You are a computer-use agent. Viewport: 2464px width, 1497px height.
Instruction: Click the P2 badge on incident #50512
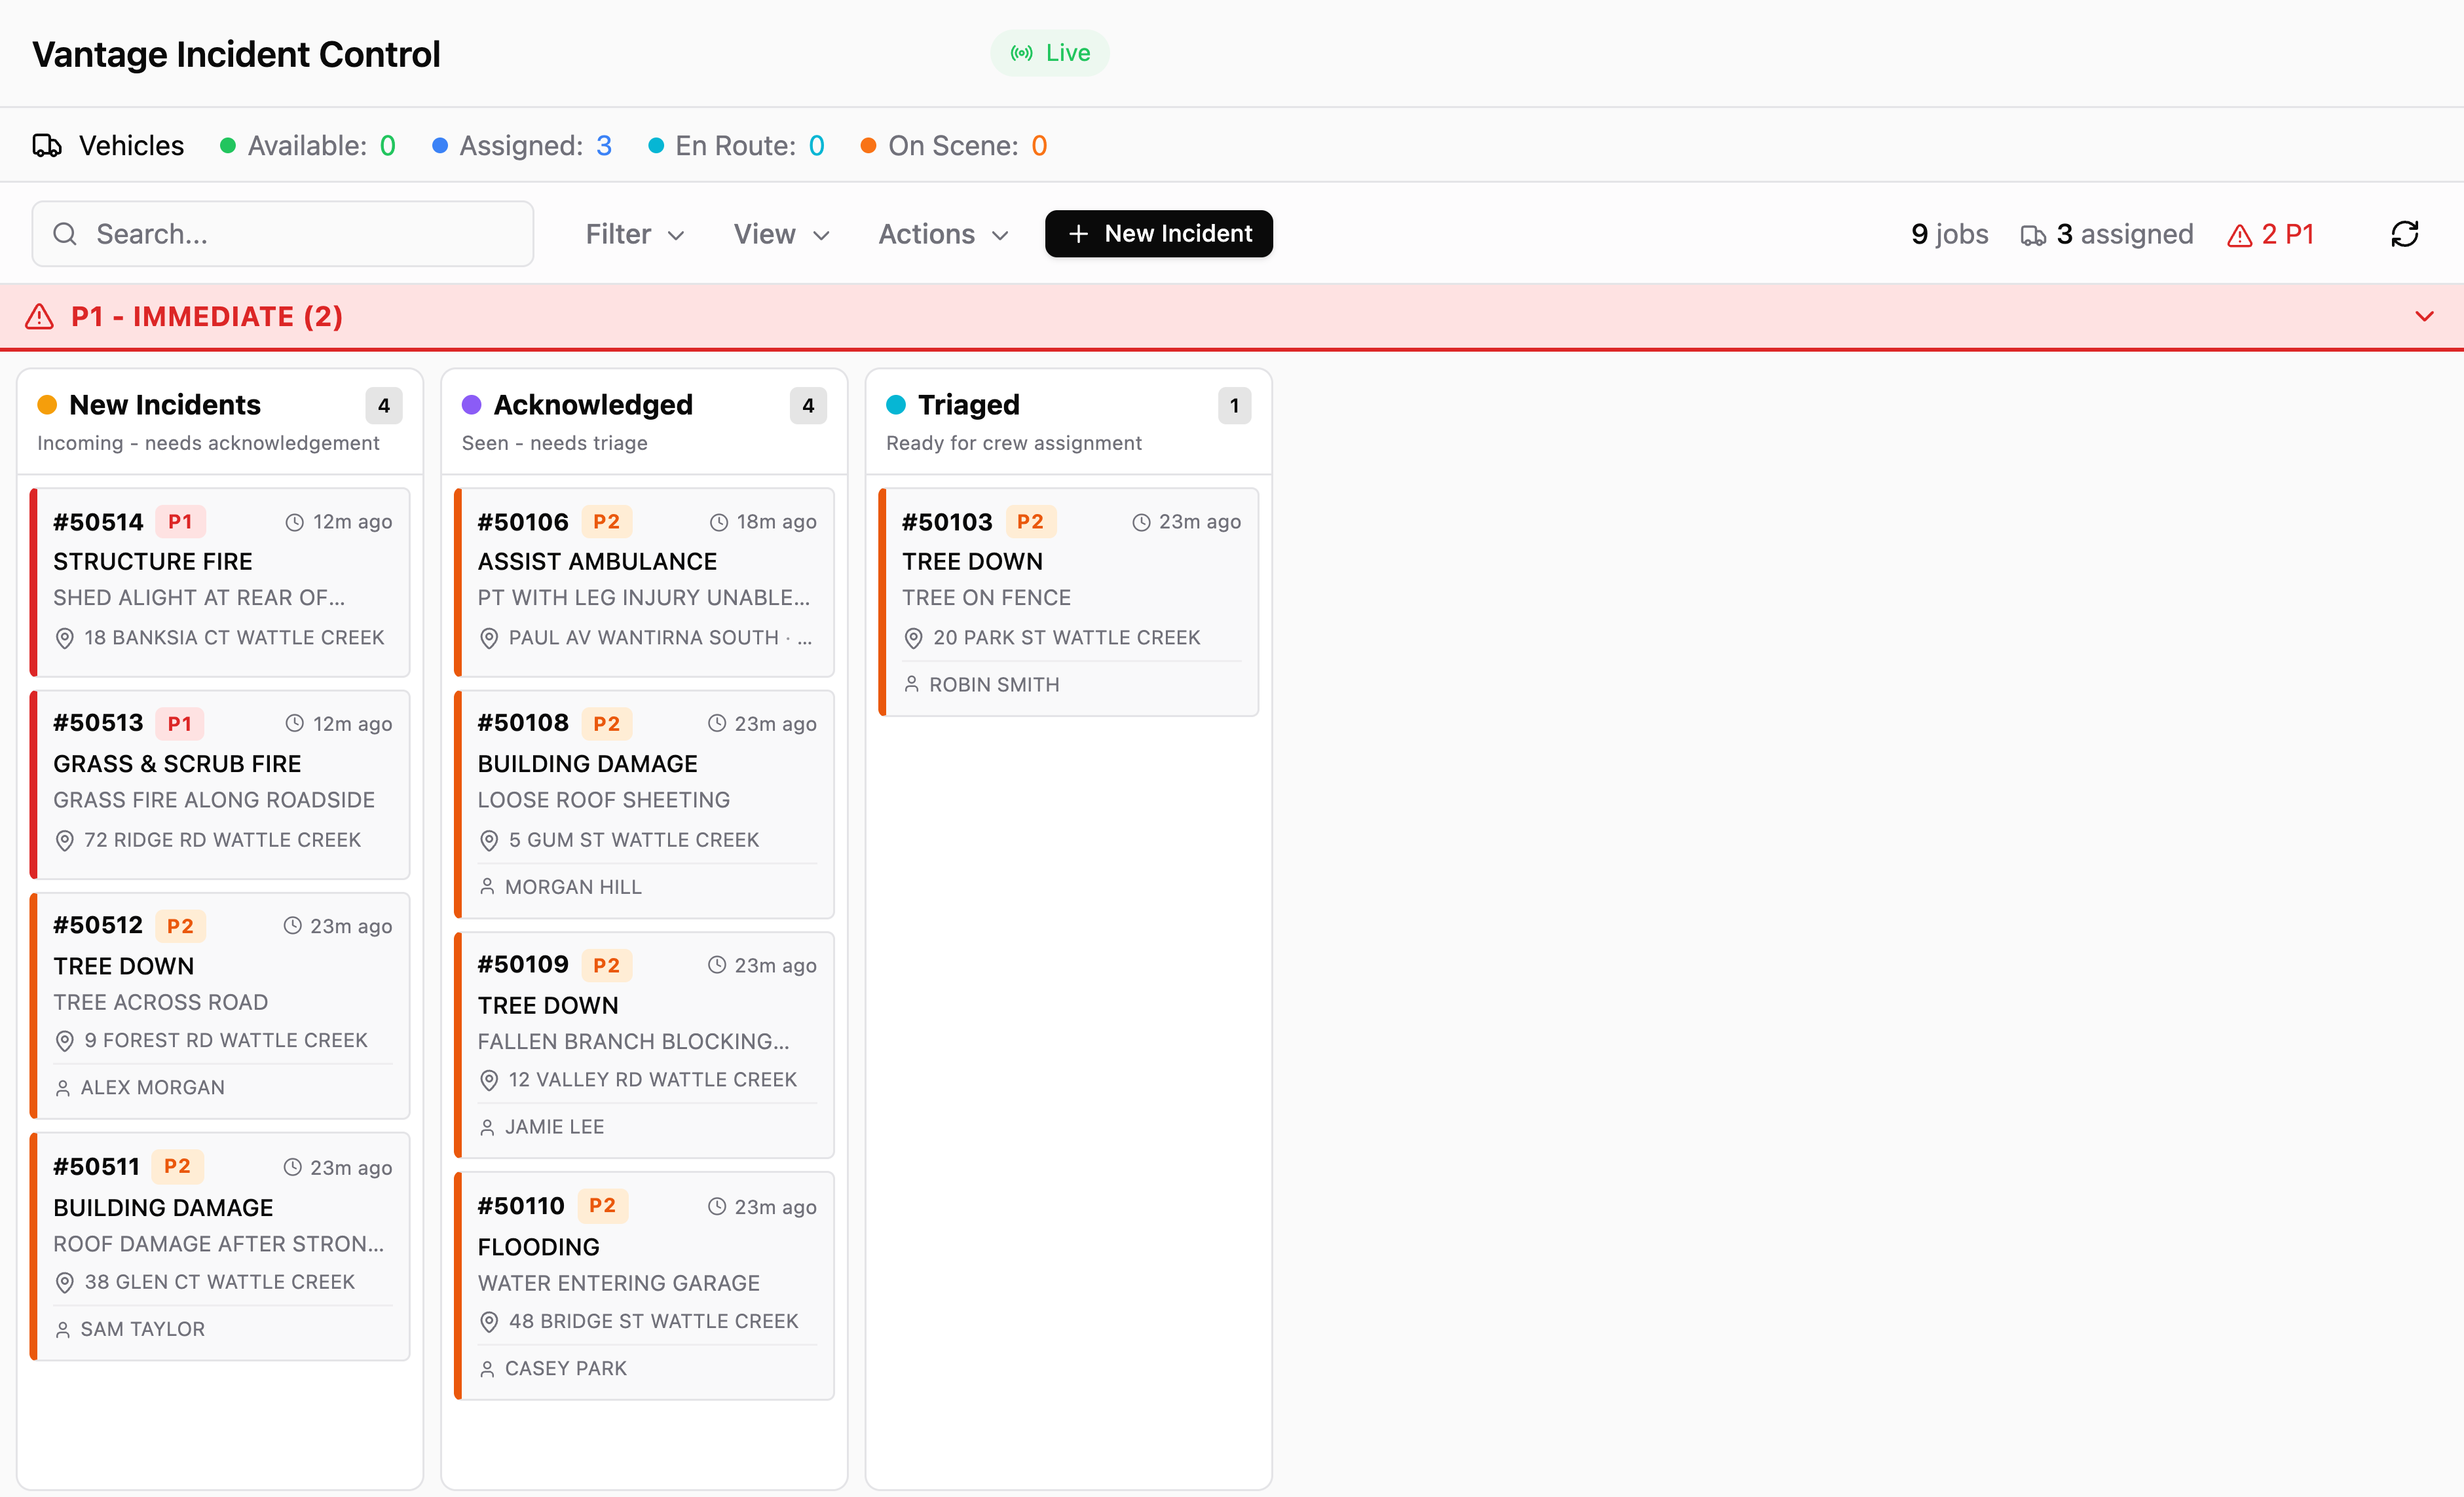tap(180, 926)
